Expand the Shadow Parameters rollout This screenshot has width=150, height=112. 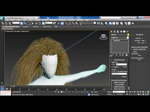coord(119,87)
